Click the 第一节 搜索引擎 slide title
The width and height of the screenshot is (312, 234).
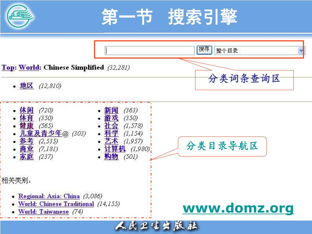coord(169,17)
